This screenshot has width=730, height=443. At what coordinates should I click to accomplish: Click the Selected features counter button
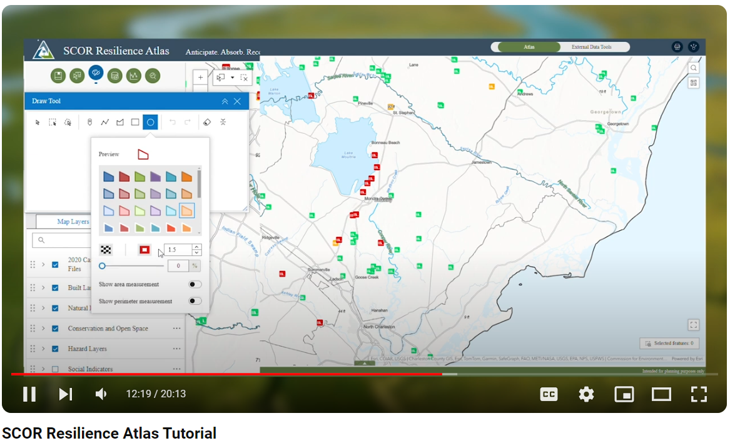(669, 343)
